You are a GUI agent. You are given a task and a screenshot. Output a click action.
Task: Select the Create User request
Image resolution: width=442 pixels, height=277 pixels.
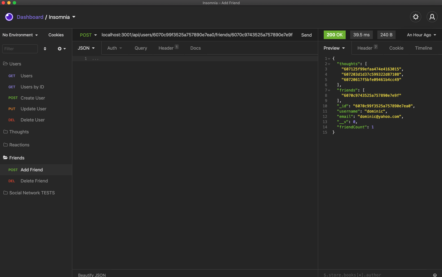[x=36, y=98]
